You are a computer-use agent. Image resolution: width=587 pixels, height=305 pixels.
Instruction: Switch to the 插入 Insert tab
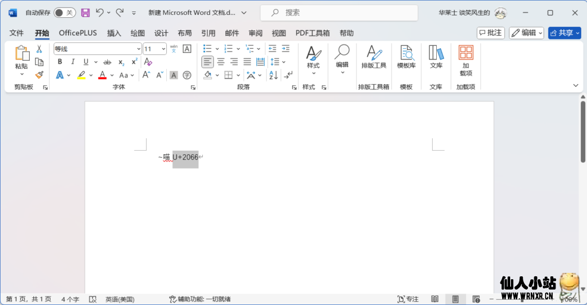114,33
